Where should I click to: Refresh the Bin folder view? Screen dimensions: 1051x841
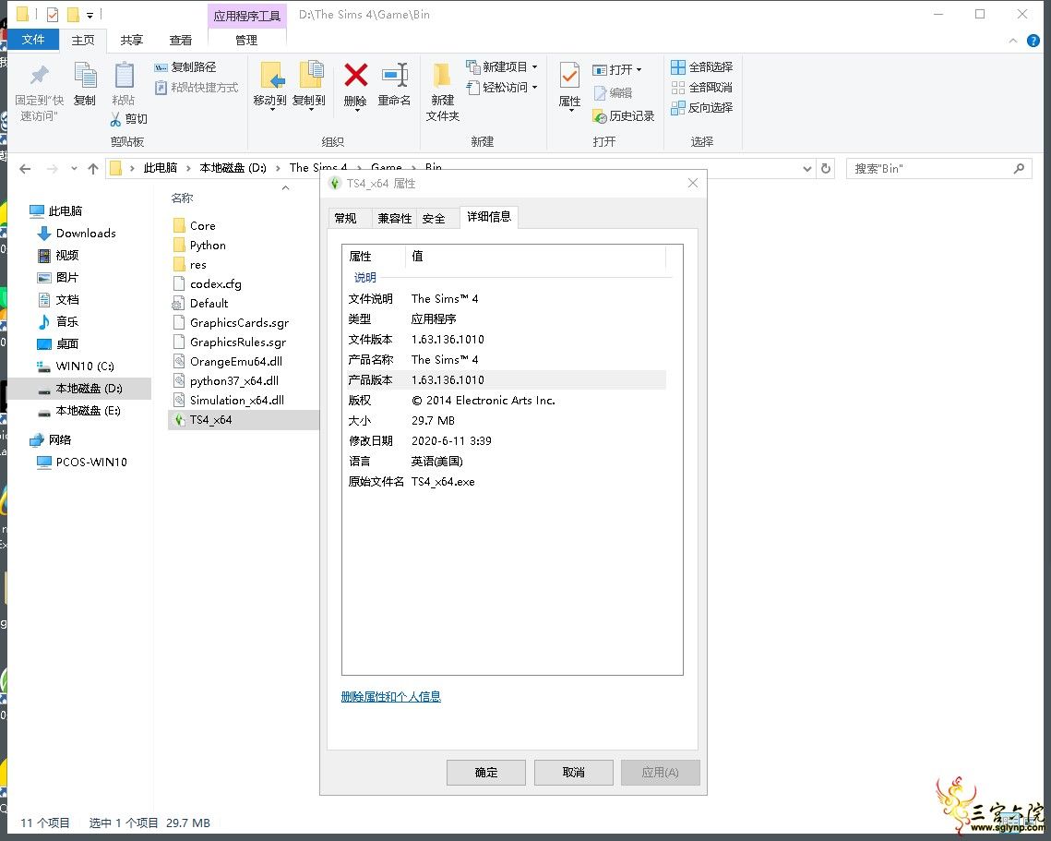pos(826,169)
